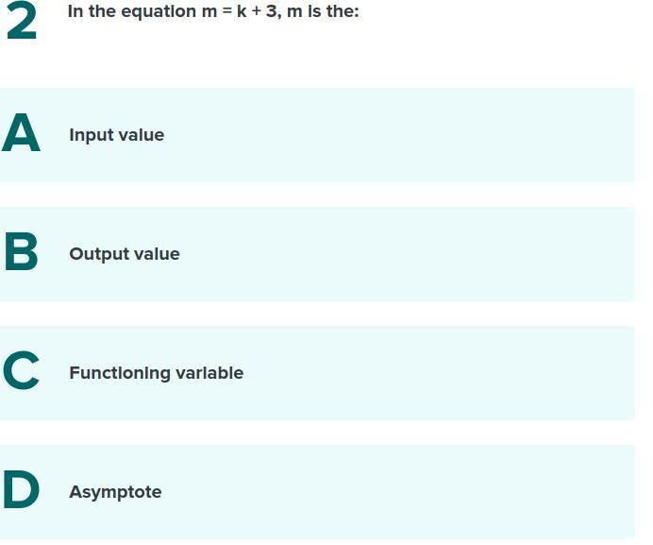Click the large letter A icon
Image resolution: width=653 pixels, height=545 pixels.
coord(22,132)
